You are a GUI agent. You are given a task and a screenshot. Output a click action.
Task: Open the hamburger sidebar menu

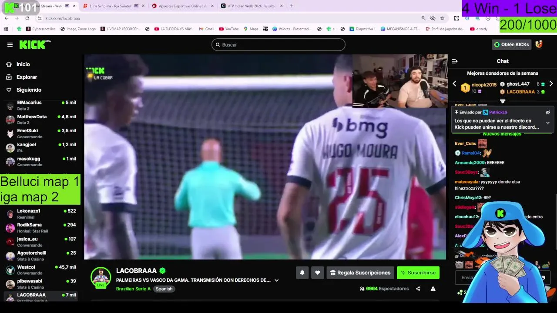tap(10, 44)
